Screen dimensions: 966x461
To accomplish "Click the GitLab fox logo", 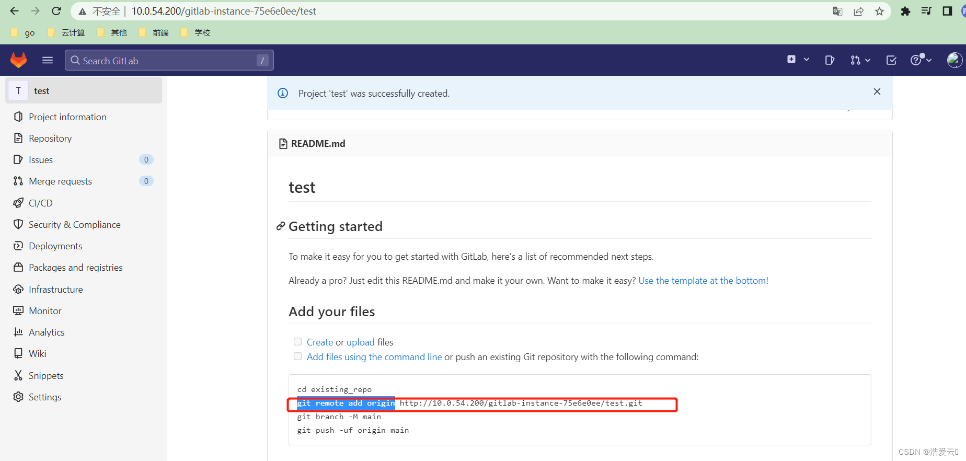I will pos(19,60).
